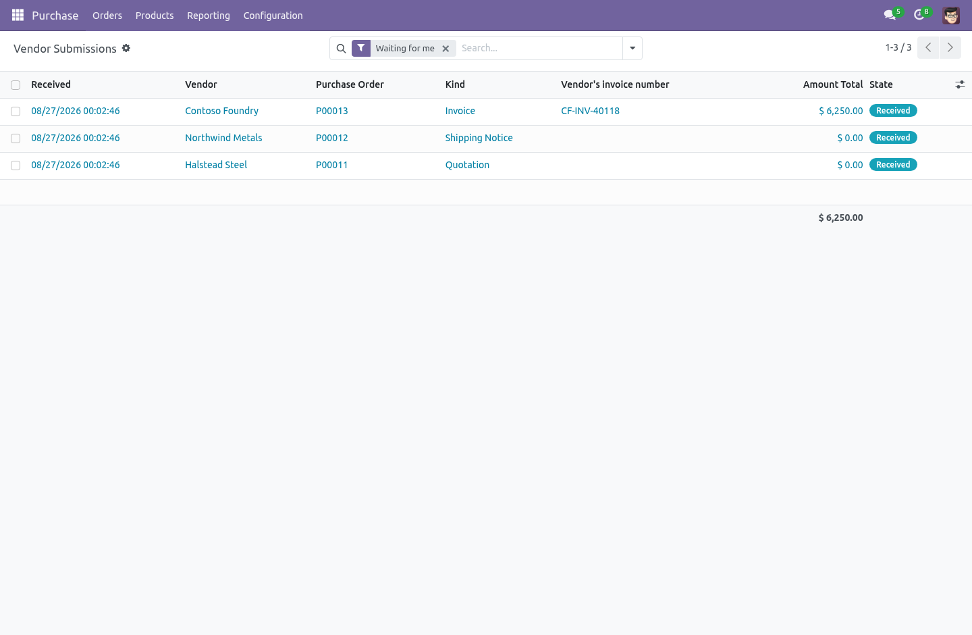
Task: Click received date in Northwind Metals row
Action: point(76,138)
